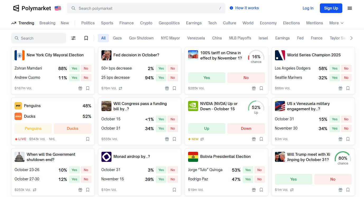Open the Crypto category tab
Screen dimensions: 364x197
click(x=146, y=23)
